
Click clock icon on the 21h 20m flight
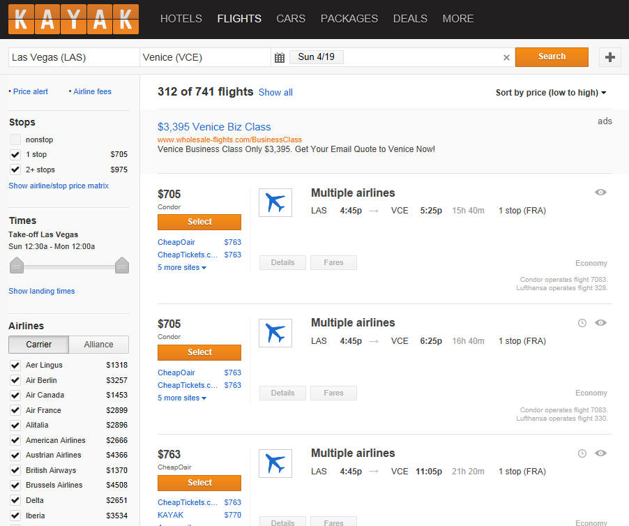point(582,453)
